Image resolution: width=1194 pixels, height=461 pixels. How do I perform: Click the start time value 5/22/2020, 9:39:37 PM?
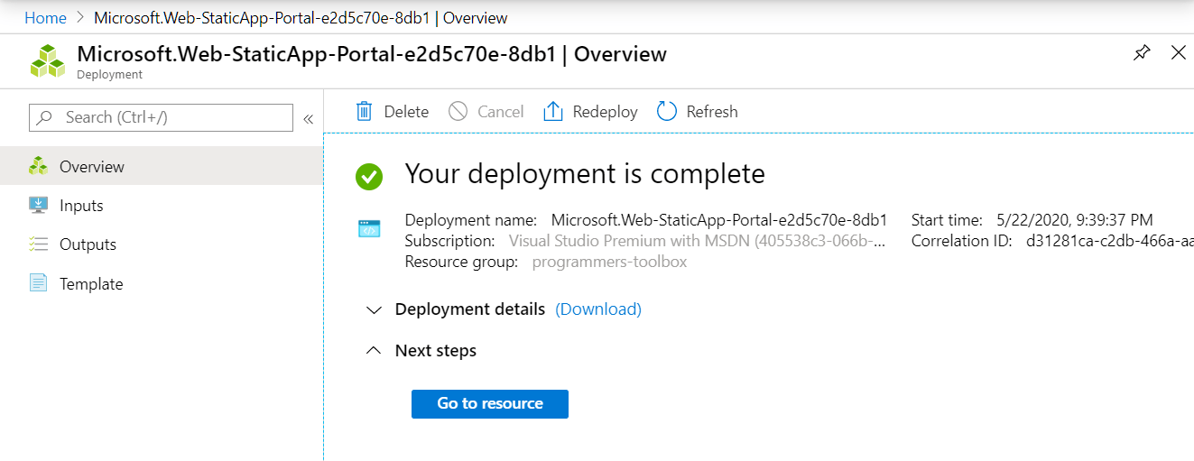pyautogui.click(x=1075, y=219)
